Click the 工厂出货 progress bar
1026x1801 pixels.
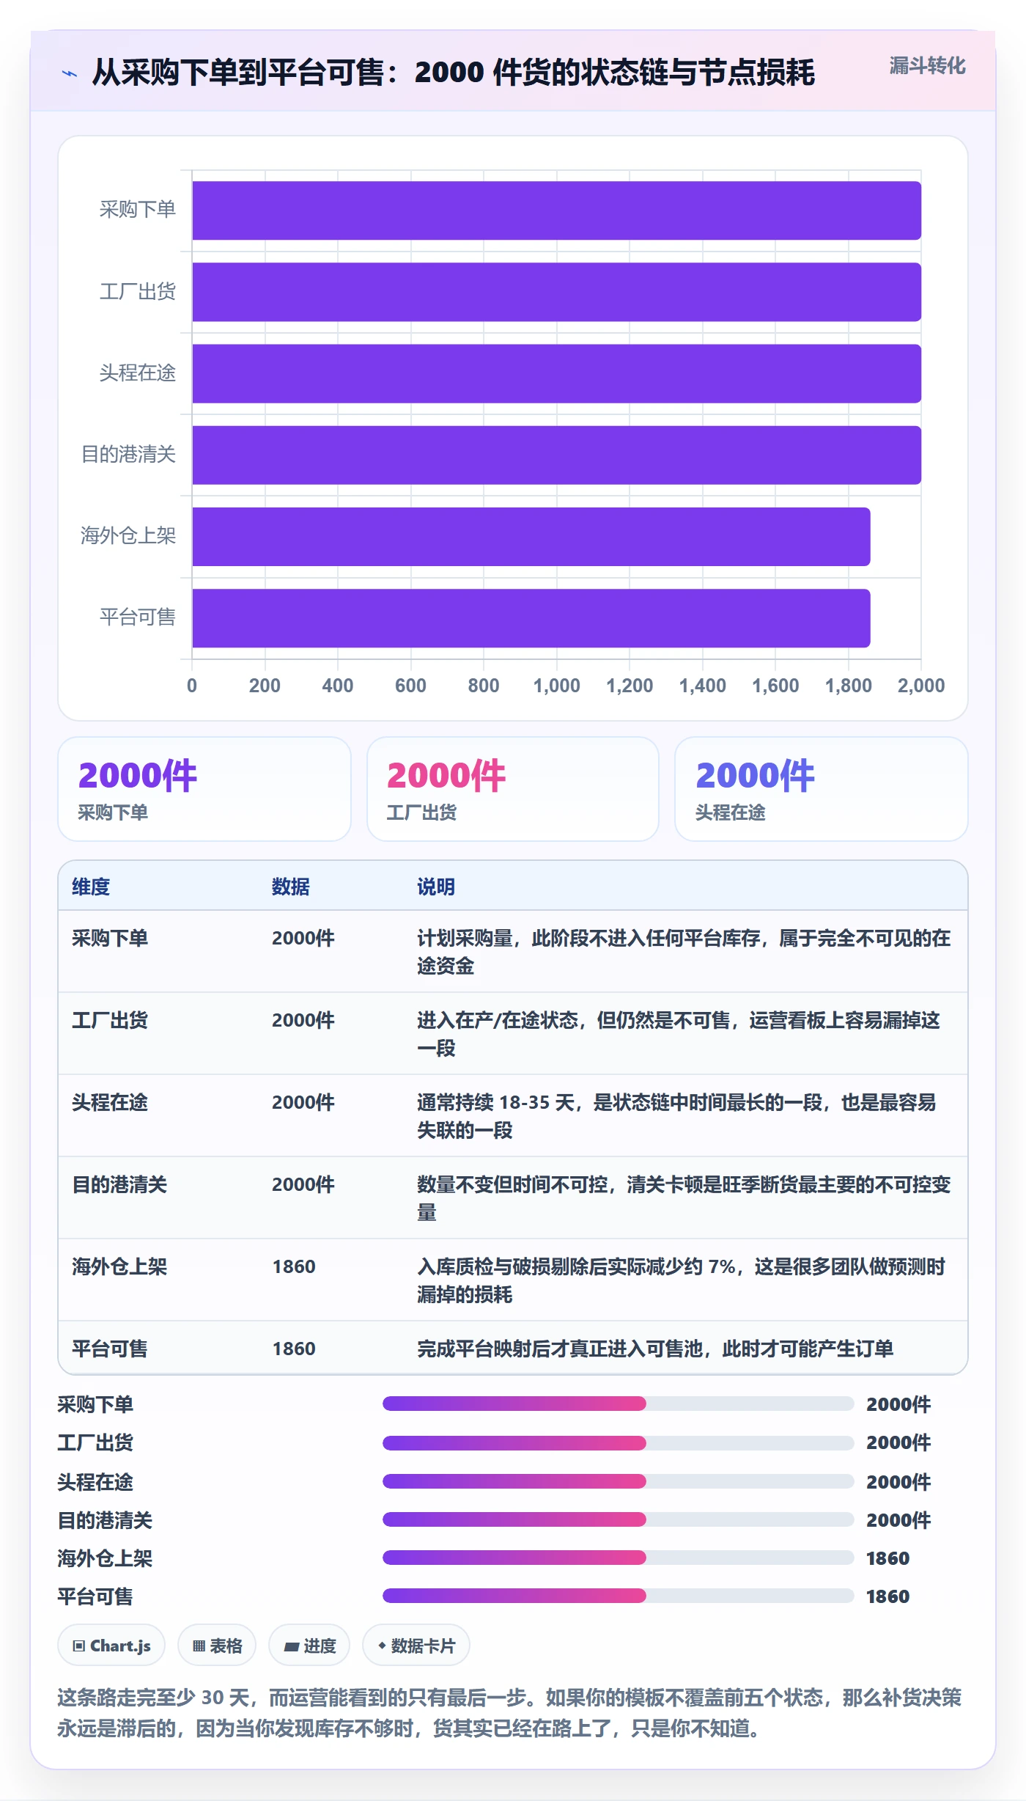click(x=618, y=1442)
